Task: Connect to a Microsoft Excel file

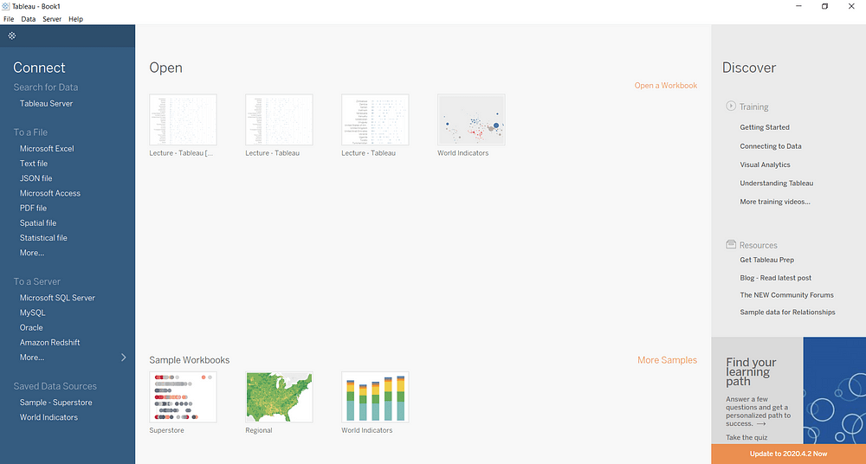Action: [x=47, y=149]
